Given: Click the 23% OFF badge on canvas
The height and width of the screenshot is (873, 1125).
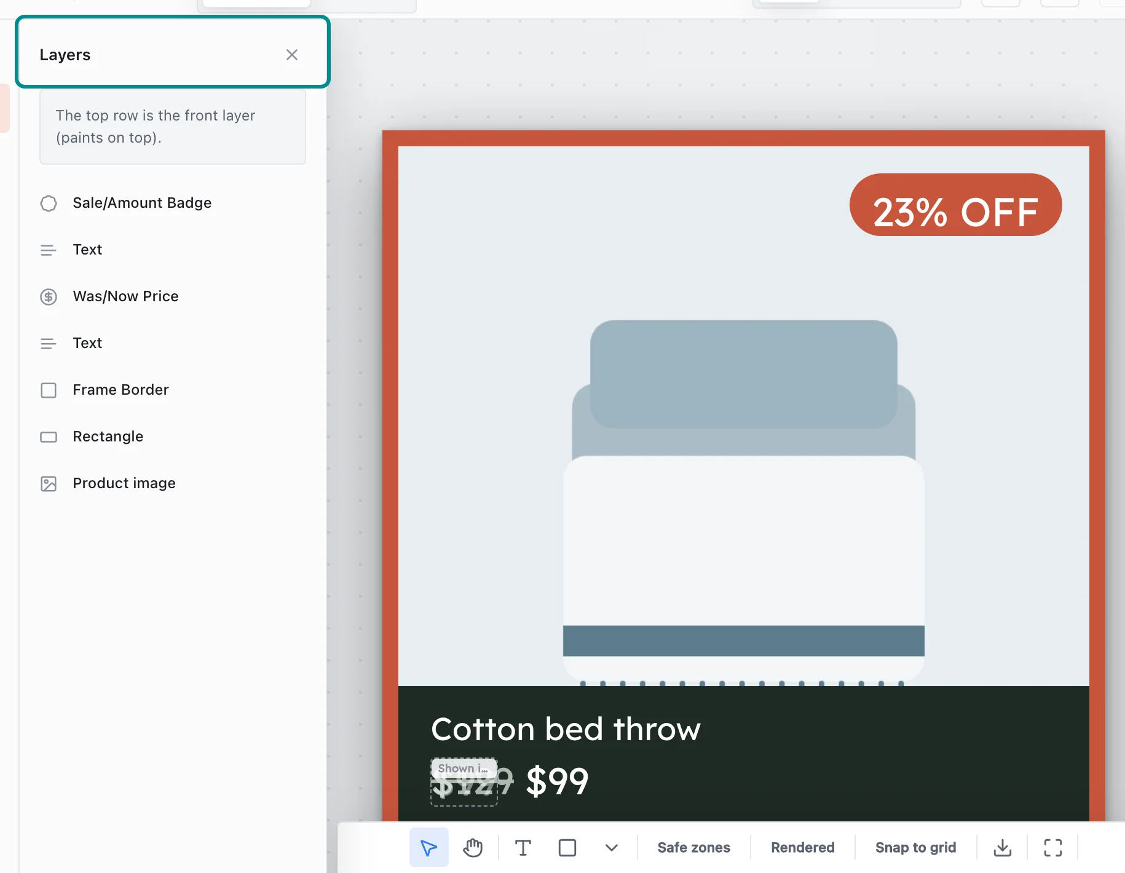Looking at the screenshot, I should (956, 205).
